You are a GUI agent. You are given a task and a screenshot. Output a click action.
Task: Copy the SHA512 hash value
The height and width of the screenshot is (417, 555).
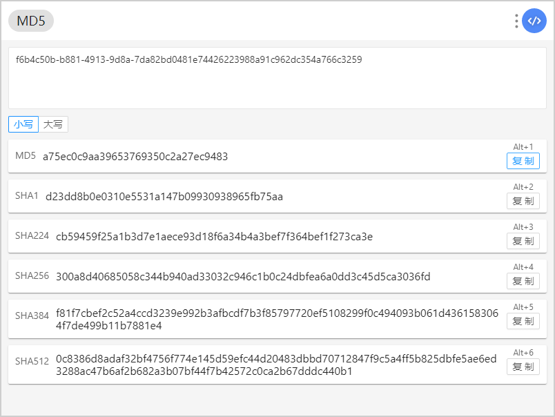tap(523, 367)
